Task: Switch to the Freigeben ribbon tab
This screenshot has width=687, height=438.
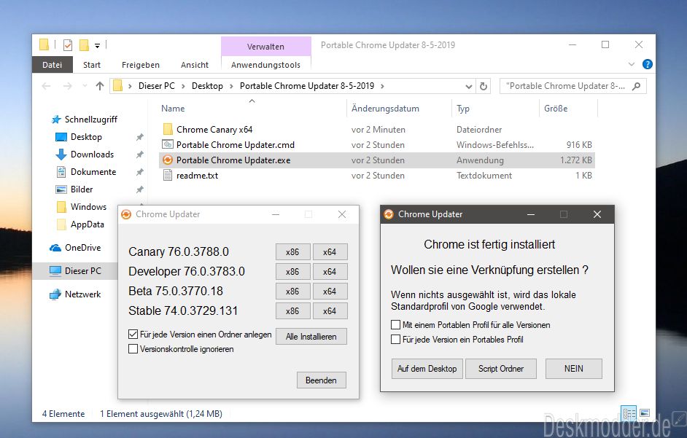Action: click(x=141, y=65)
